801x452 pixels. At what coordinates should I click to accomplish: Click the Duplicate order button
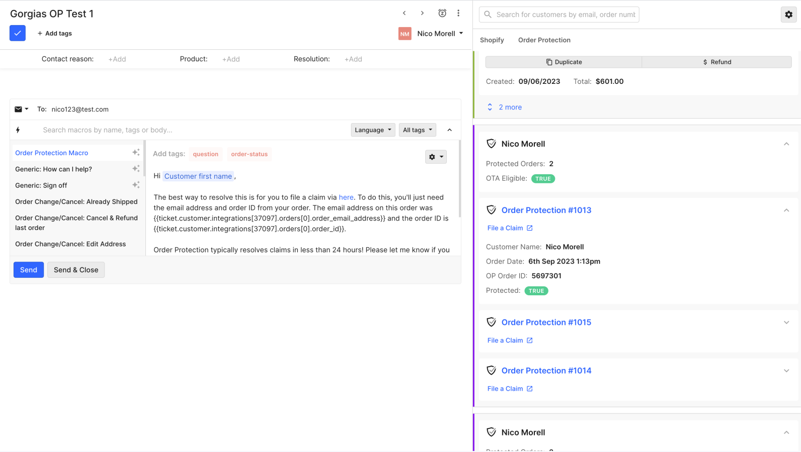click(x=564, y=62)
